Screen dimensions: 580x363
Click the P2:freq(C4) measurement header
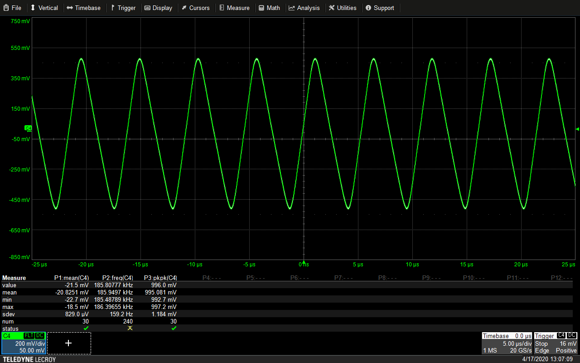118,278
